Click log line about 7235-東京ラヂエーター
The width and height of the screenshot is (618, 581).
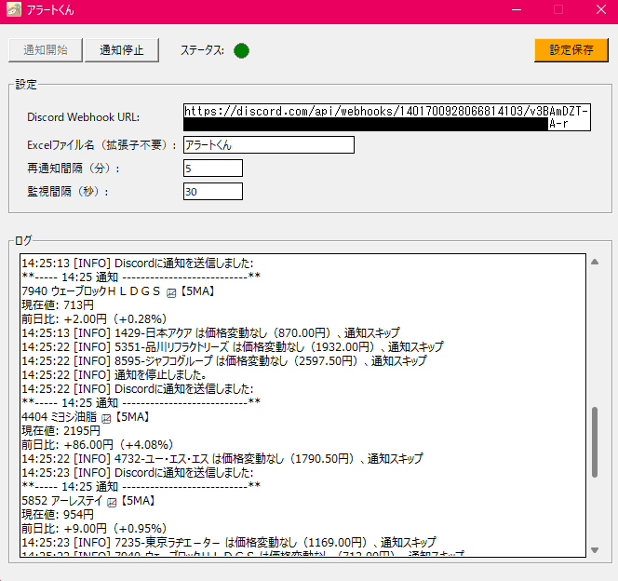(229, 543)
